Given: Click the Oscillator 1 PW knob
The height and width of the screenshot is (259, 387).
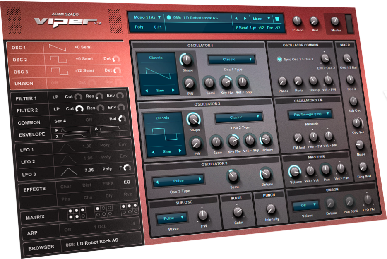Looking at the screenshot, I should pos(189,84).
